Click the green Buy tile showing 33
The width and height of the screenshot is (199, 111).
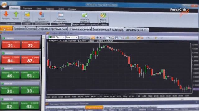click(x=30, y=90)
